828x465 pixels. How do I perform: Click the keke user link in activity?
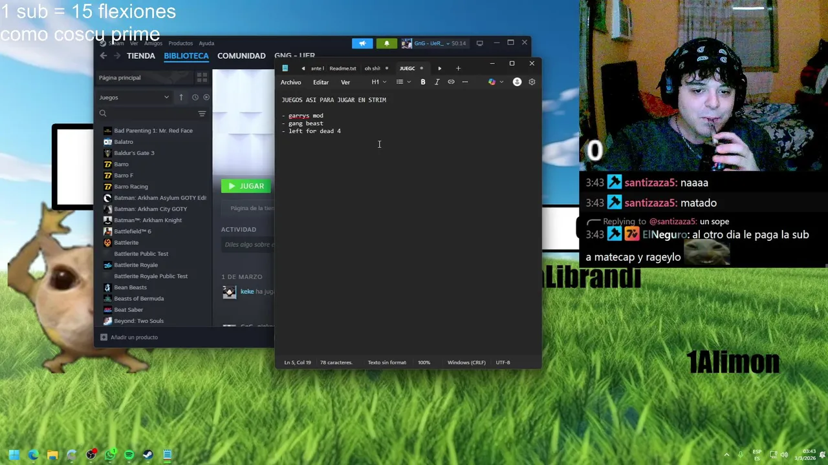pos(247,291)
